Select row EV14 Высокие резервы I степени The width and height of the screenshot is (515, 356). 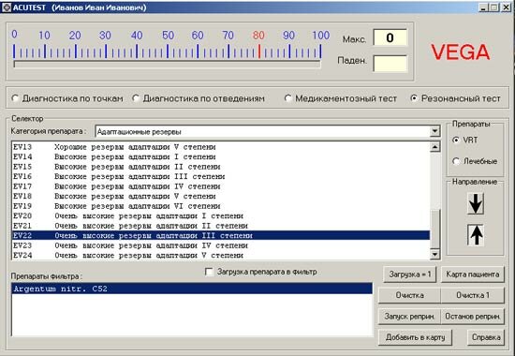[x=221, y=156]
